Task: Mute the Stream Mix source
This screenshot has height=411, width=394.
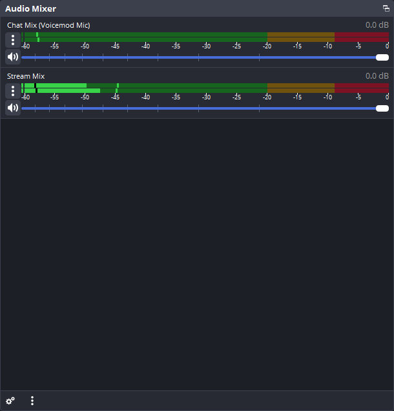Action: (13, 108)
